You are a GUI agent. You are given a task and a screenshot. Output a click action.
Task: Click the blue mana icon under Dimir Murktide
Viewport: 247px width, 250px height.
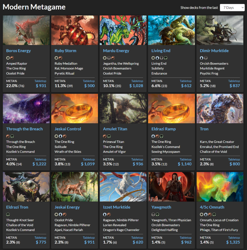(x=202, y=58)
